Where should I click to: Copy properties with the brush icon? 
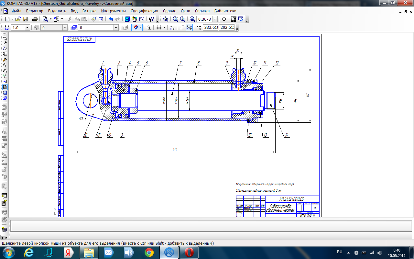[x=94, y=19]
